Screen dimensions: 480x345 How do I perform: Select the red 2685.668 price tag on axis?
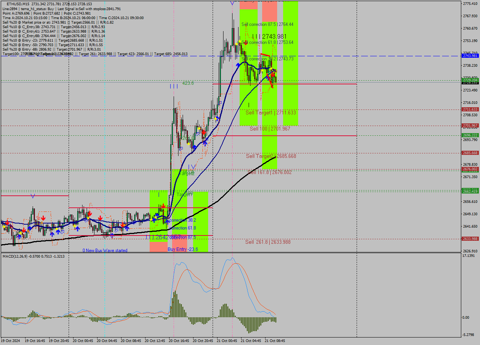[x=470, y=153]
